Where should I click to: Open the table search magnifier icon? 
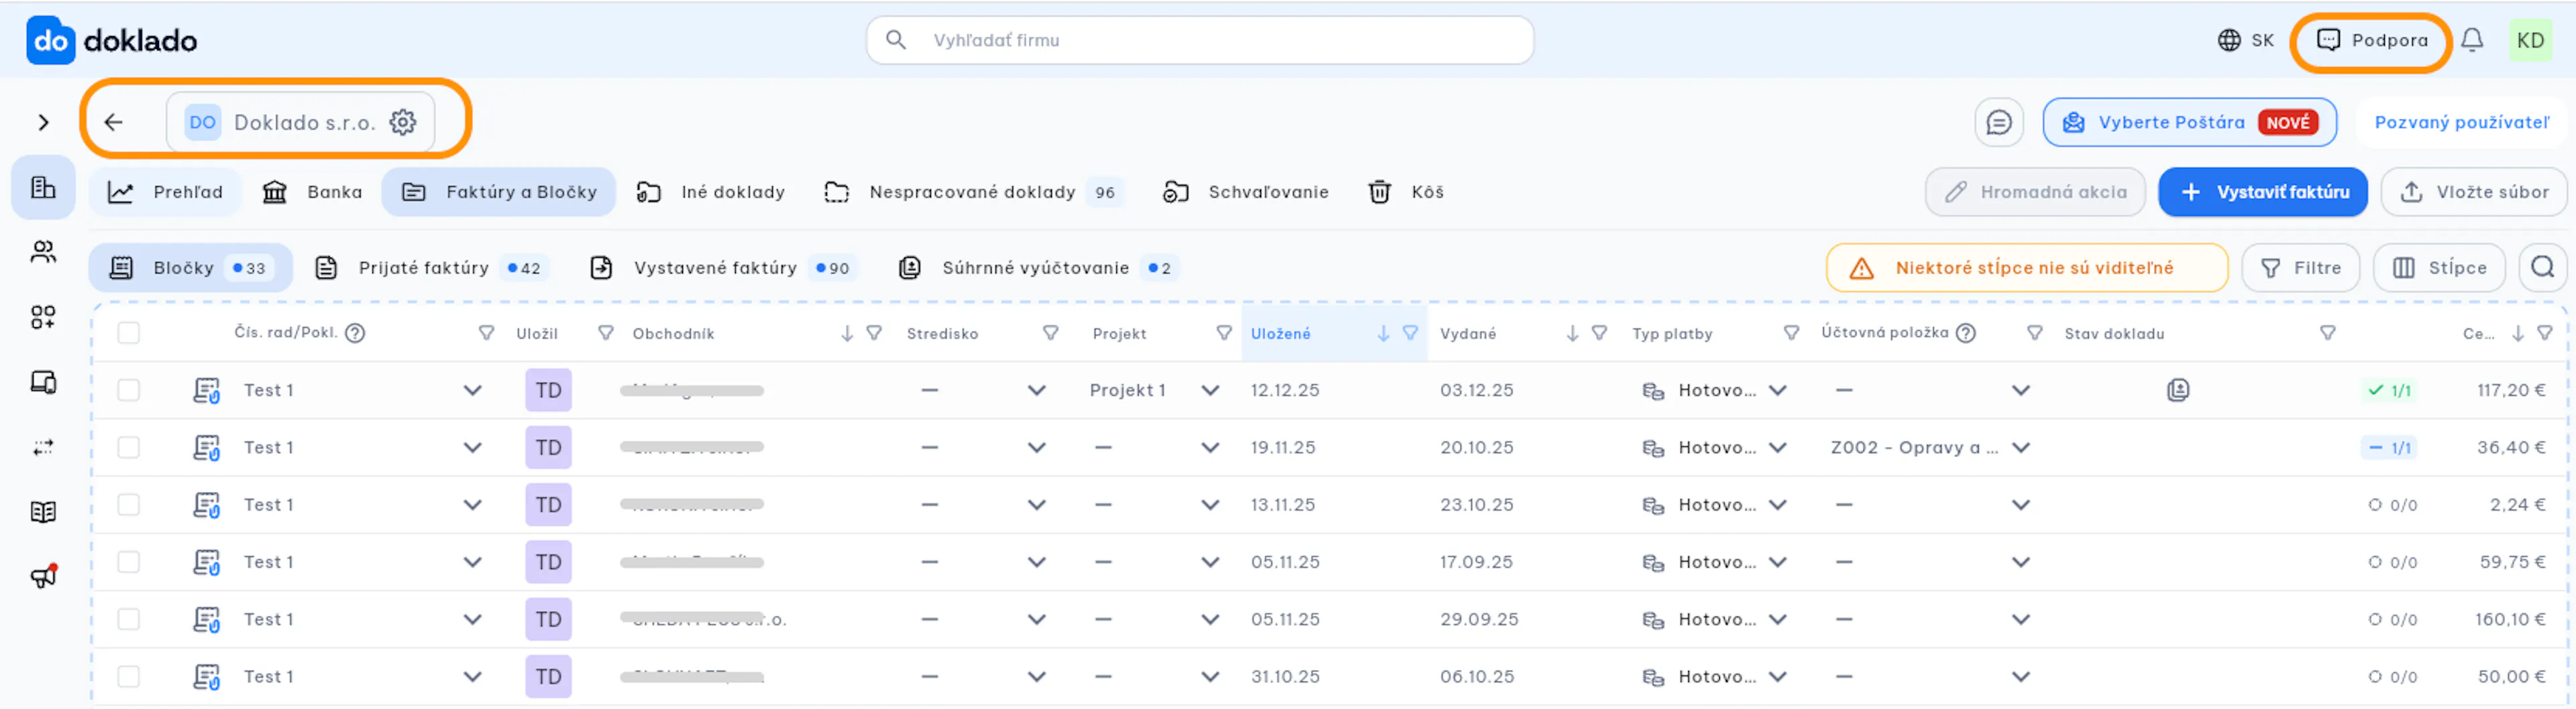[x=2542, y=267]
